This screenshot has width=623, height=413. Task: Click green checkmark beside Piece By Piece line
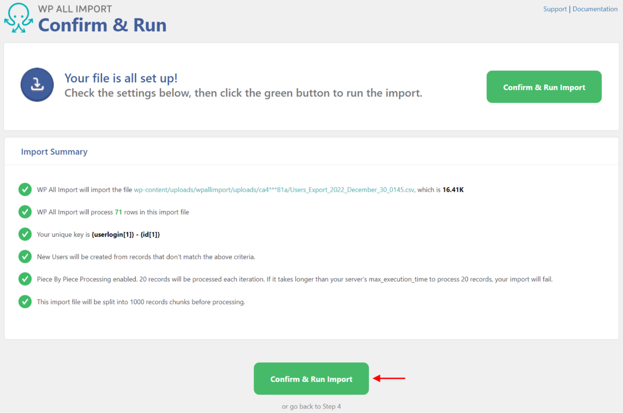(x=25, y=279)
